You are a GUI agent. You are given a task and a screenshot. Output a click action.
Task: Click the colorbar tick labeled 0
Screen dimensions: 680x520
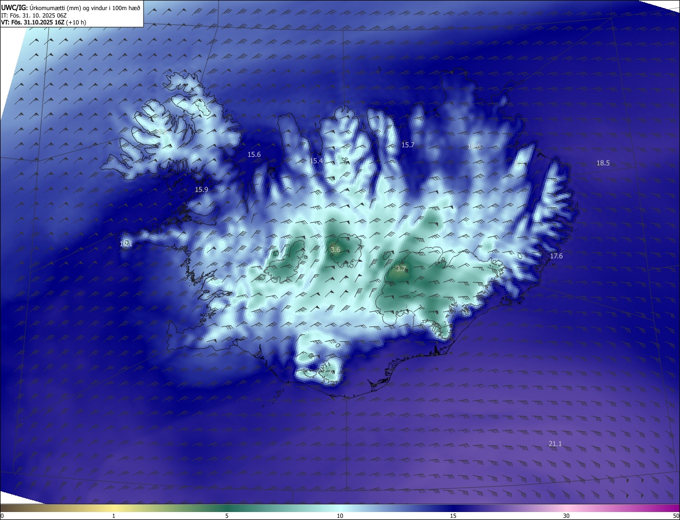point(2,516)
